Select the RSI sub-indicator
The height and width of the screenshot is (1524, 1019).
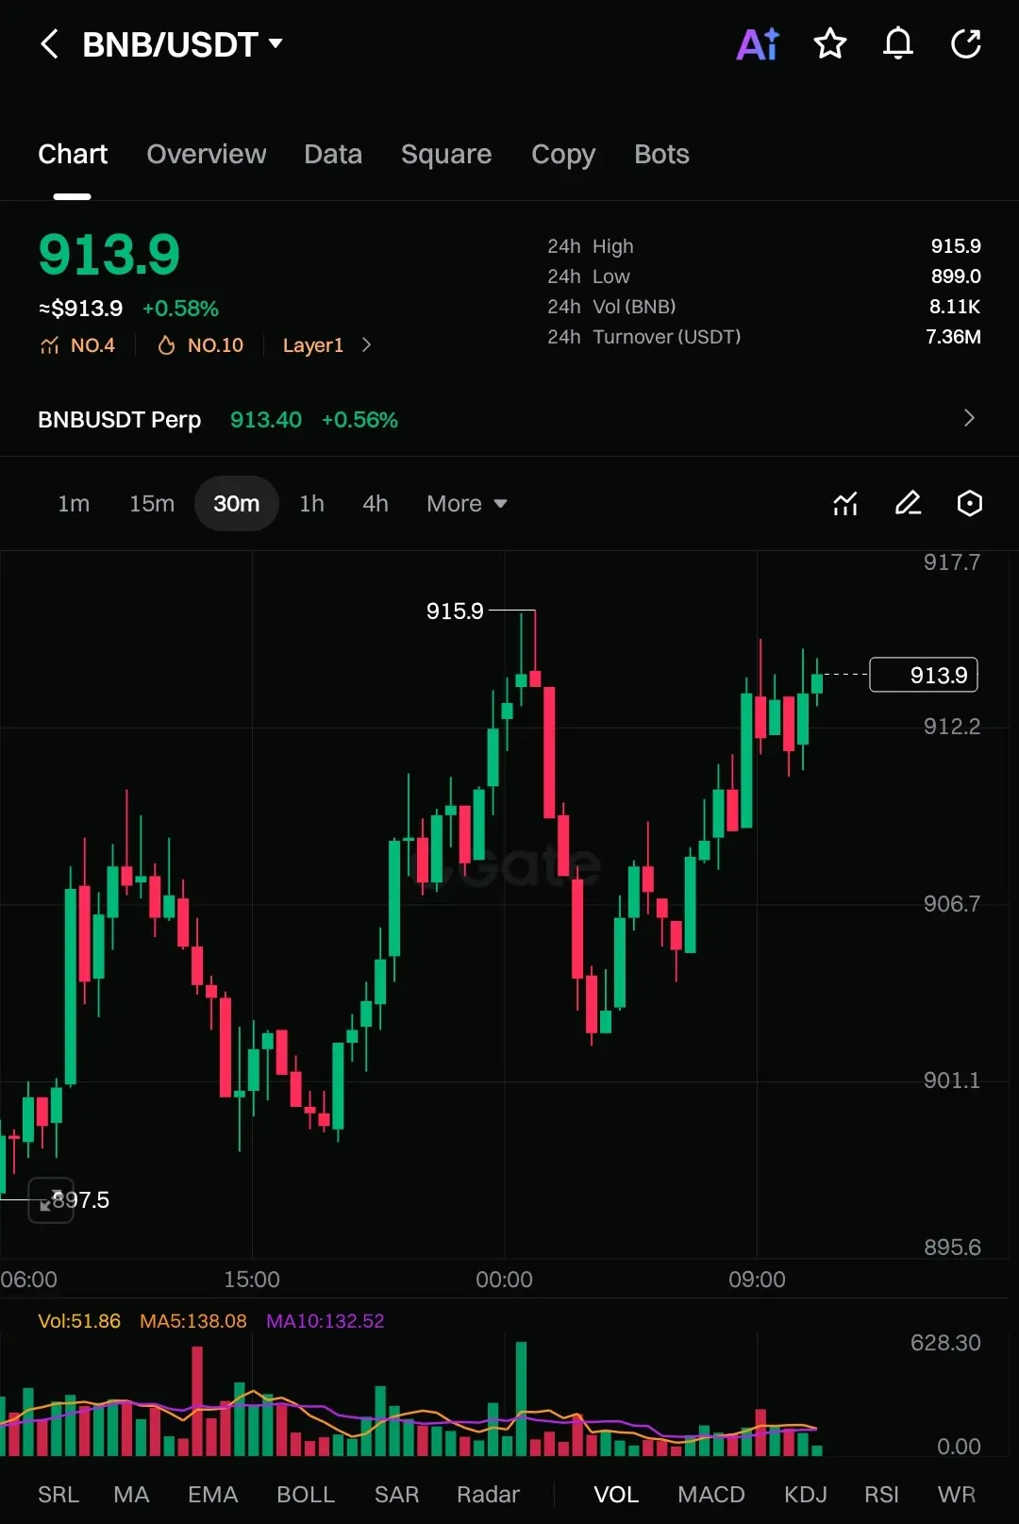click(881, 1495)
